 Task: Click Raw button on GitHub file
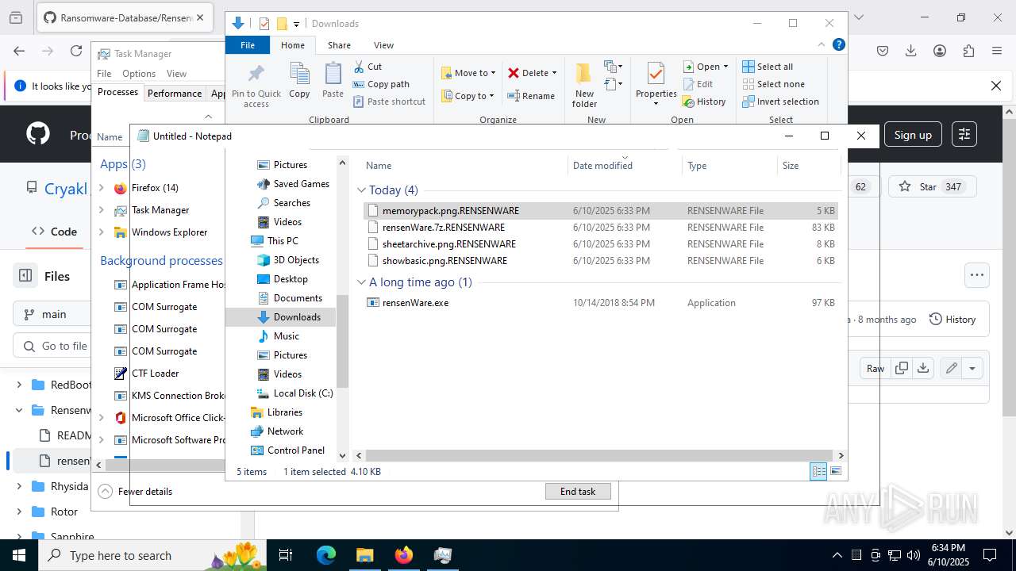point(876,368)
